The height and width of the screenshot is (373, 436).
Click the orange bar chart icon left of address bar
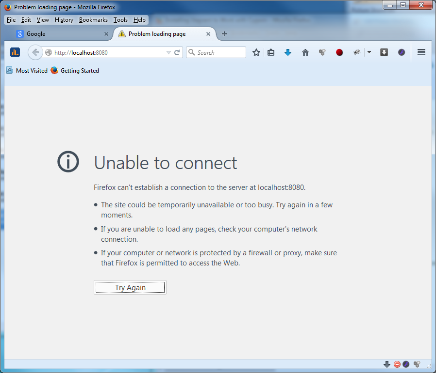(15, 52)
